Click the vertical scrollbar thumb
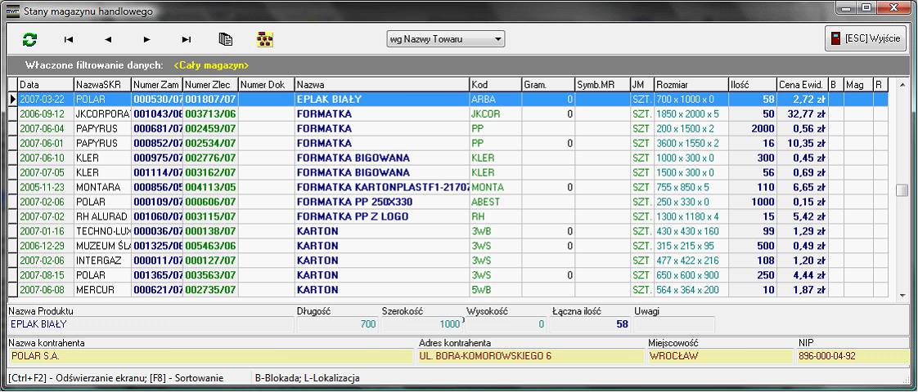 click(x=902, y=190)
